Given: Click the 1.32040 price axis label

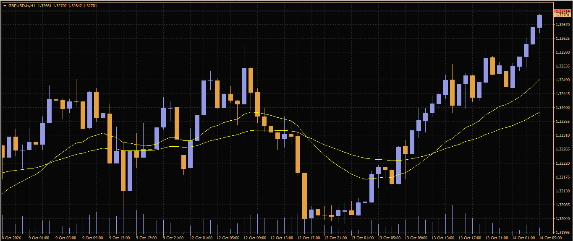Looking at the screenshot, I should pyautogui.click(x=562, y=219).
